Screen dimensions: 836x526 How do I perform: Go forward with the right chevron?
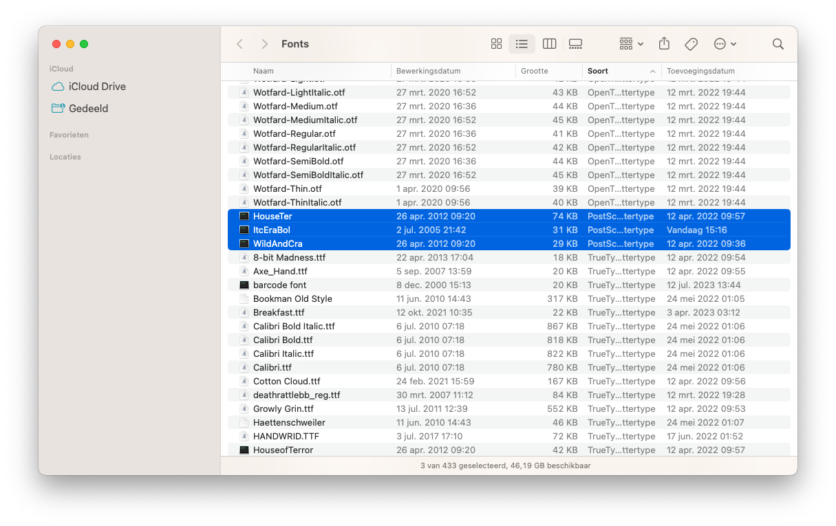[x=264, y=44]
